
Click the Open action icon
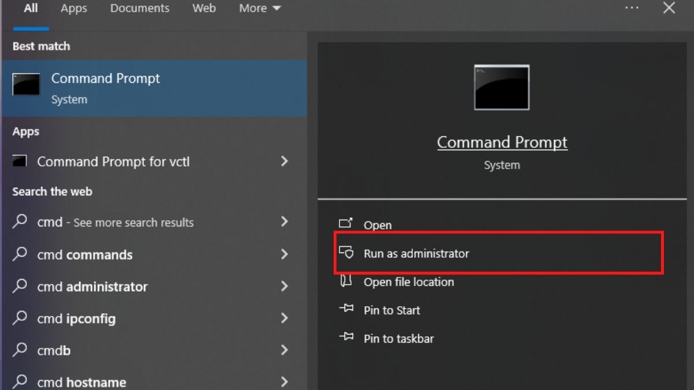[x=346, y=224]
